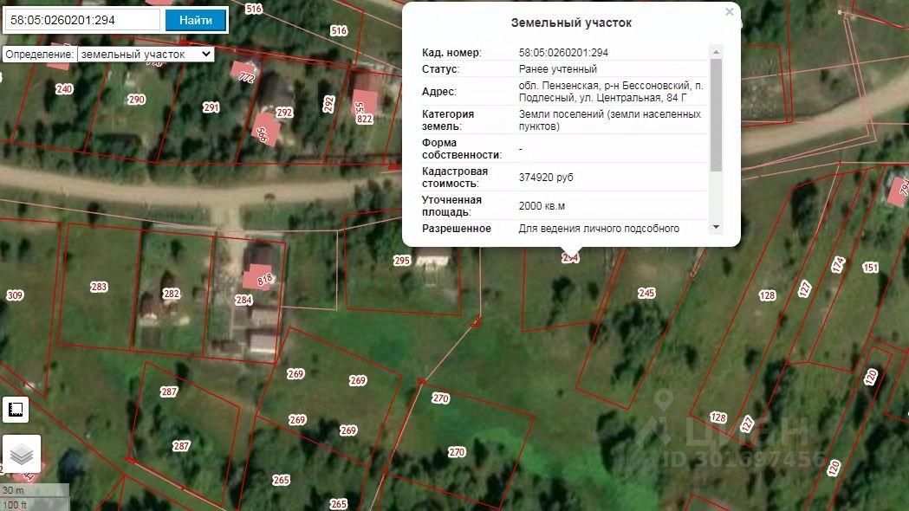This screenshot has height=511, width=909.
Task: Click the cadastral value 374920 руб
Action: (546, 178)
